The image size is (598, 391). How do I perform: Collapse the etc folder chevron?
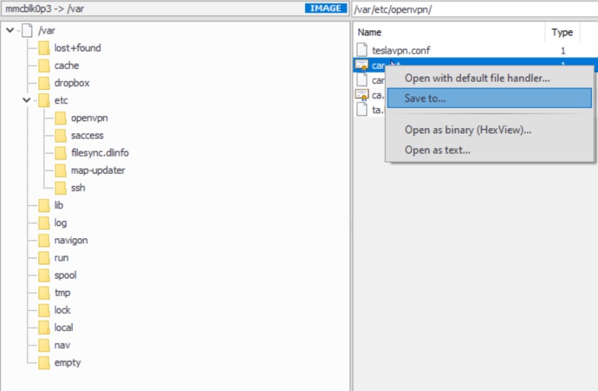[x=26, y=100]
